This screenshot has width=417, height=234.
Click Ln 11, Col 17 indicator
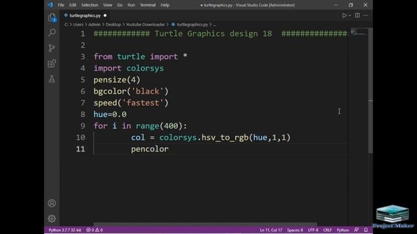(x=271, y=230)
